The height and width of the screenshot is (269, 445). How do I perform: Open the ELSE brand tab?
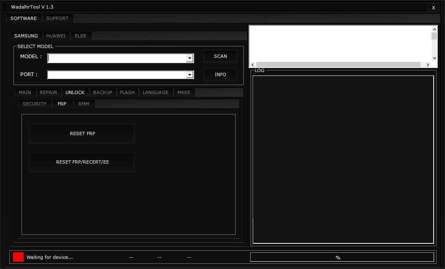point(81,36)
